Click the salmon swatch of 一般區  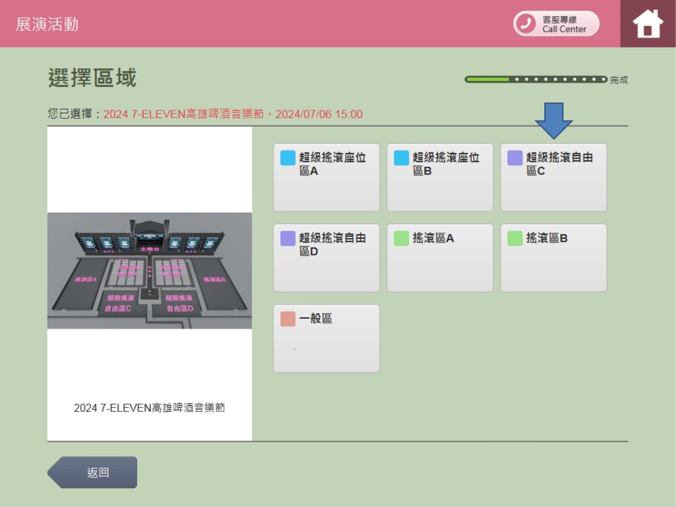coord(288,319)
